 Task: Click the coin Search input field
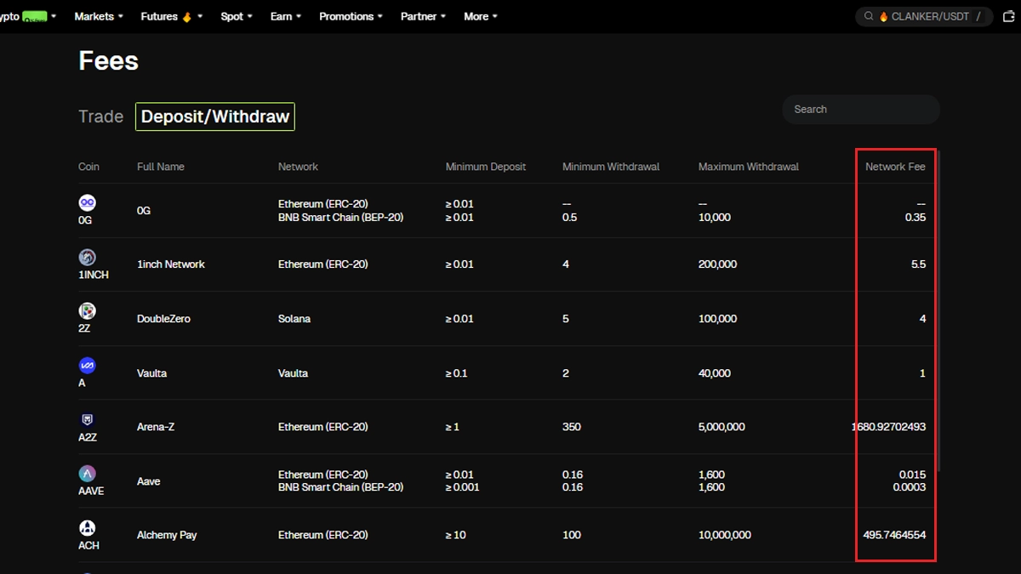tap(859, 109)
